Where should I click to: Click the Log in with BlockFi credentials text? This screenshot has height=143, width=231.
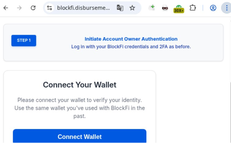pyautogui.click(x=131, y=47)
